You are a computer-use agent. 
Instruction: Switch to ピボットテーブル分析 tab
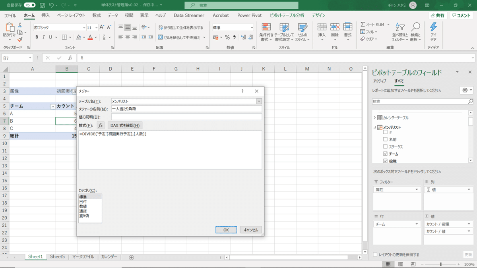(x=287, y=15)
